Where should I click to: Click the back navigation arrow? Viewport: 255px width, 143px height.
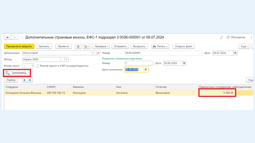(7, 37)
